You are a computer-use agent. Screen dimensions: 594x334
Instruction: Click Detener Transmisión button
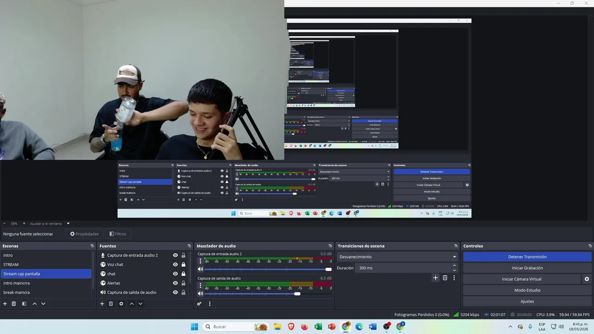pyautogui.click(x=527, y=257)
